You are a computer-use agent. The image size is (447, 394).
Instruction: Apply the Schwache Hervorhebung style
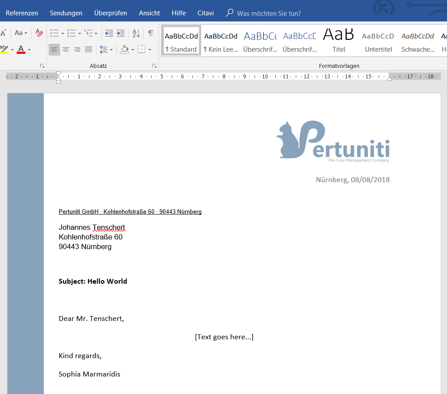418,40
